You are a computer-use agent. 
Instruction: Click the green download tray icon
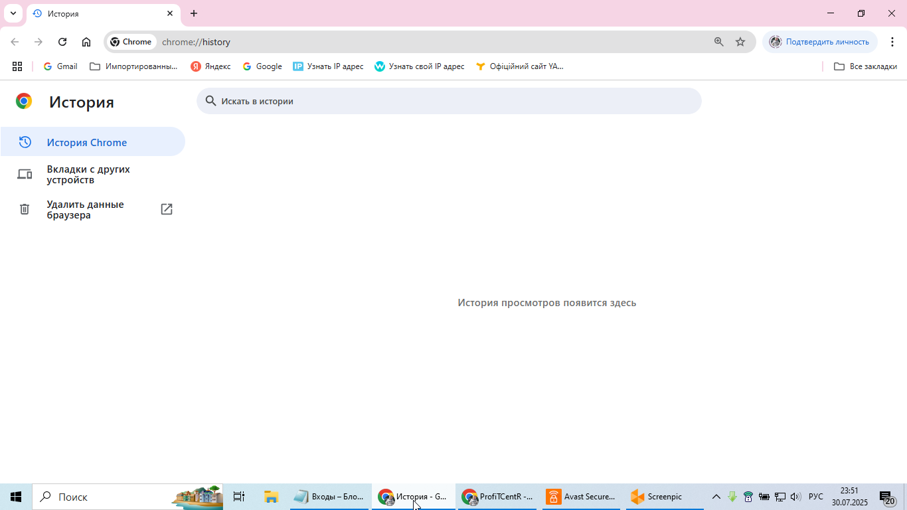[732, 497]
